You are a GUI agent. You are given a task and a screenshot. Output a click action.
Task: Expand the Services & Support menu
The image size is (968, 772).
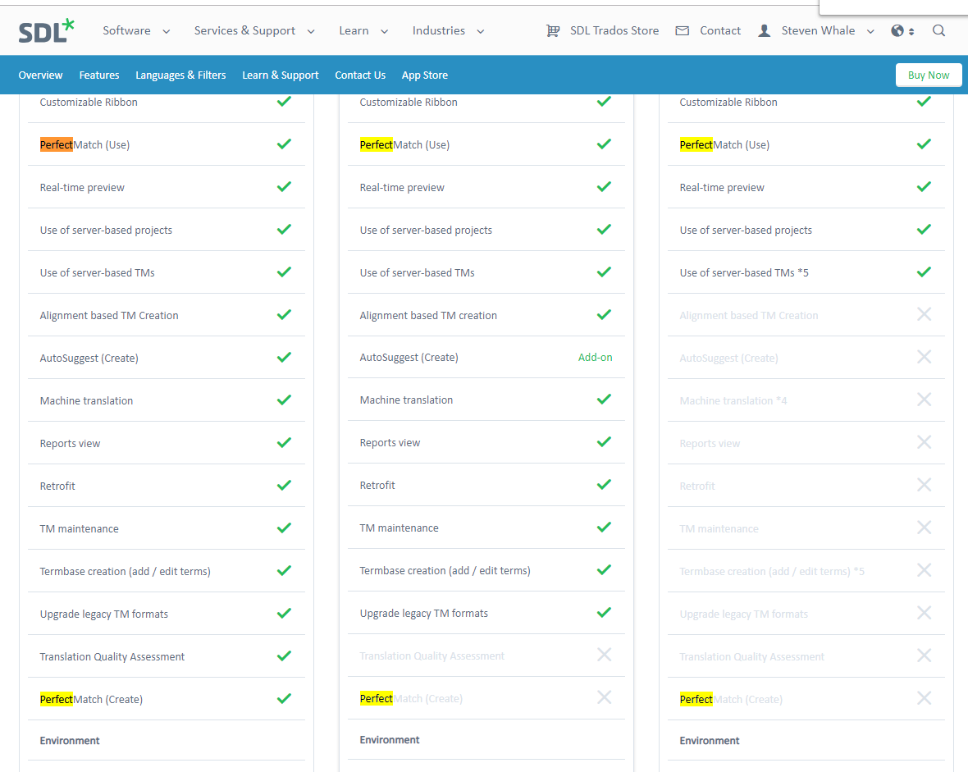[x=254, y=31]
